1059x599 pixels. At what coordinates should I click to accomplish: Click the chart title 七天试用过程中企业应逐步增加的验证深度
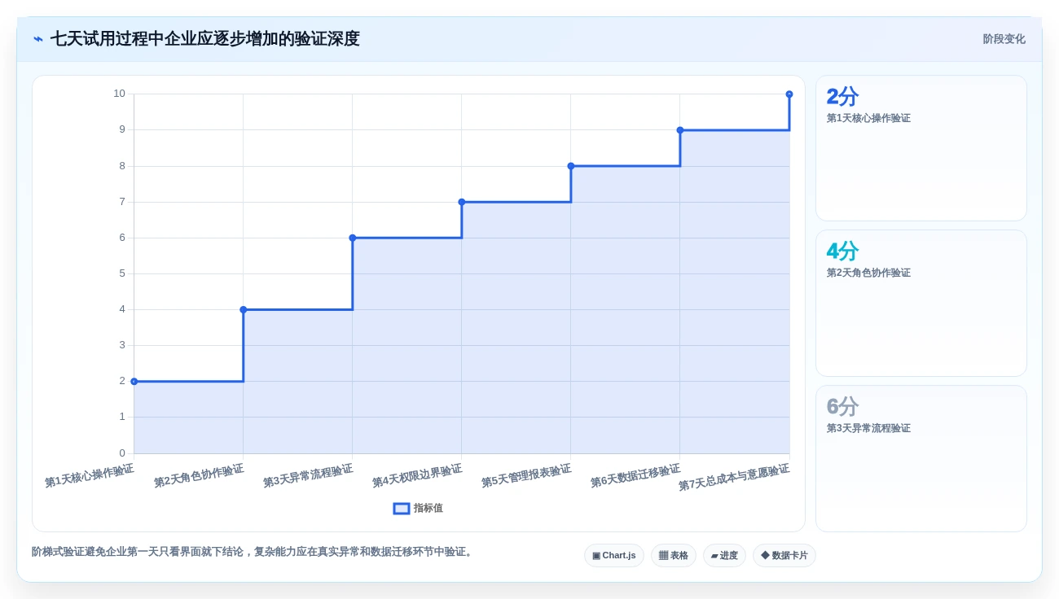click(204, 39)
